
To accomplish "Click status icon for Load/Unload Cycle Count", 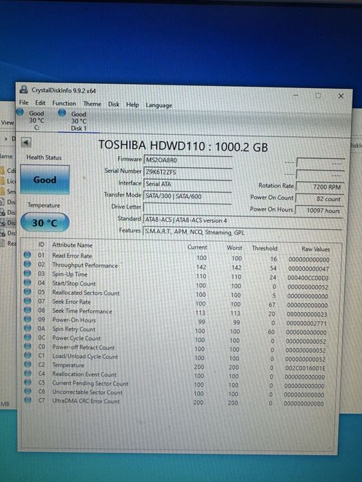I will click(28, 355).
